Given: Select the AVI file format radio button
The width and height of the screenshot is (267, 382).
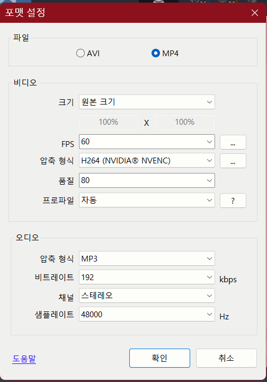Looking at the screenshot, I should (81, 53).
